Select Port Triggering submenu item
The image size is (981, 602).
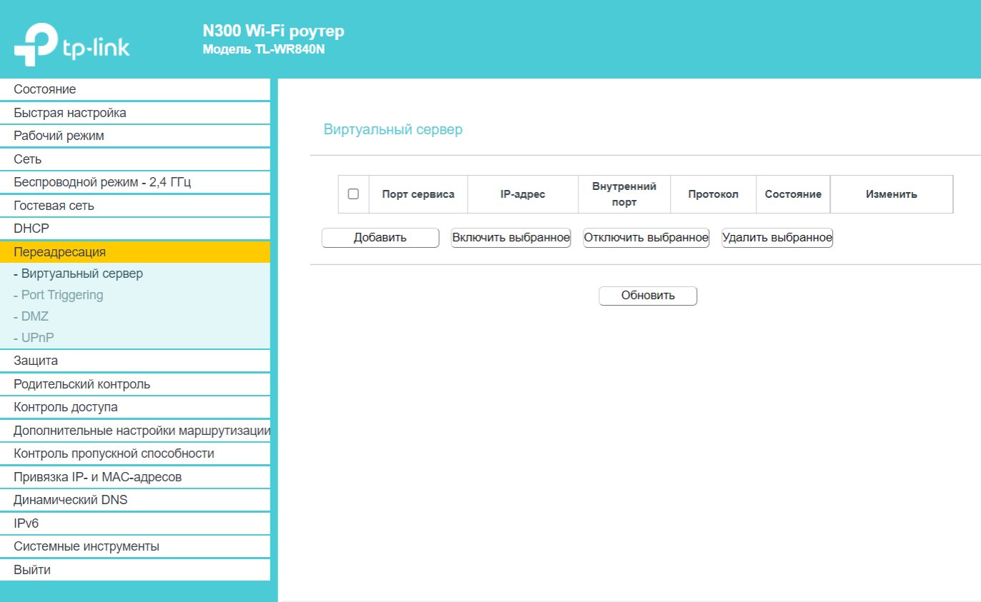pyautogui.click(x=61, y=295)
